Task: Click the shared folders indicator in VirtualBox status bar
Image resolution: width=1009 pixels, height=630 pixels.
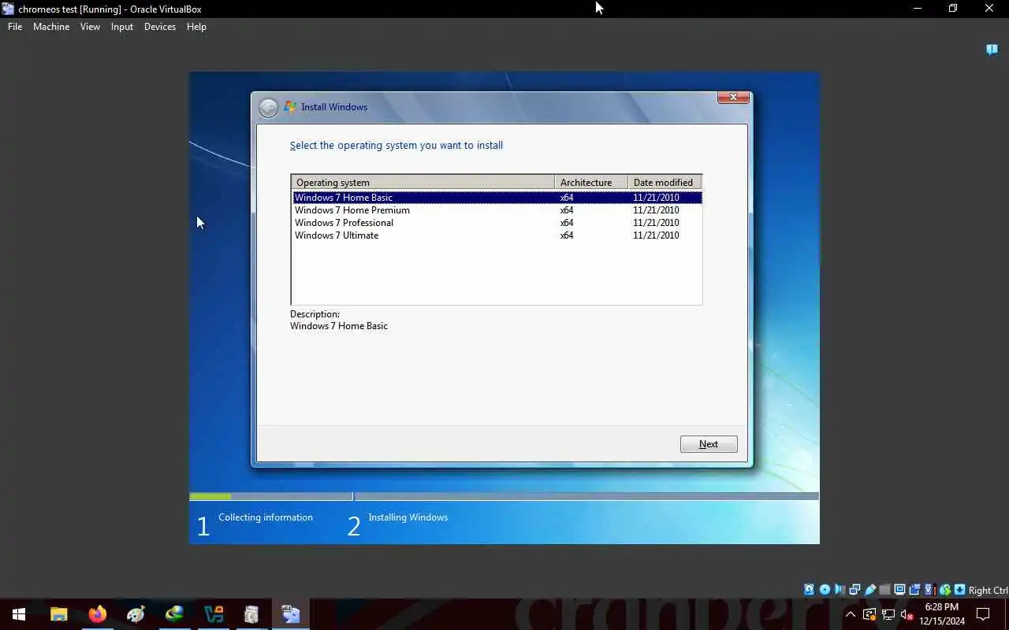Action: pos(884,590)
